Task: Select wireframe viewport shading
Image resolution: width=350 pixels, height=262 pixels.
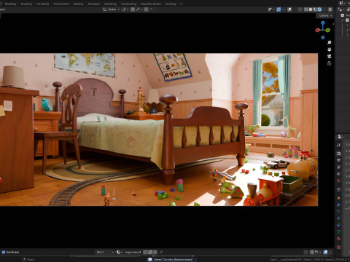Action: (306, 9)
